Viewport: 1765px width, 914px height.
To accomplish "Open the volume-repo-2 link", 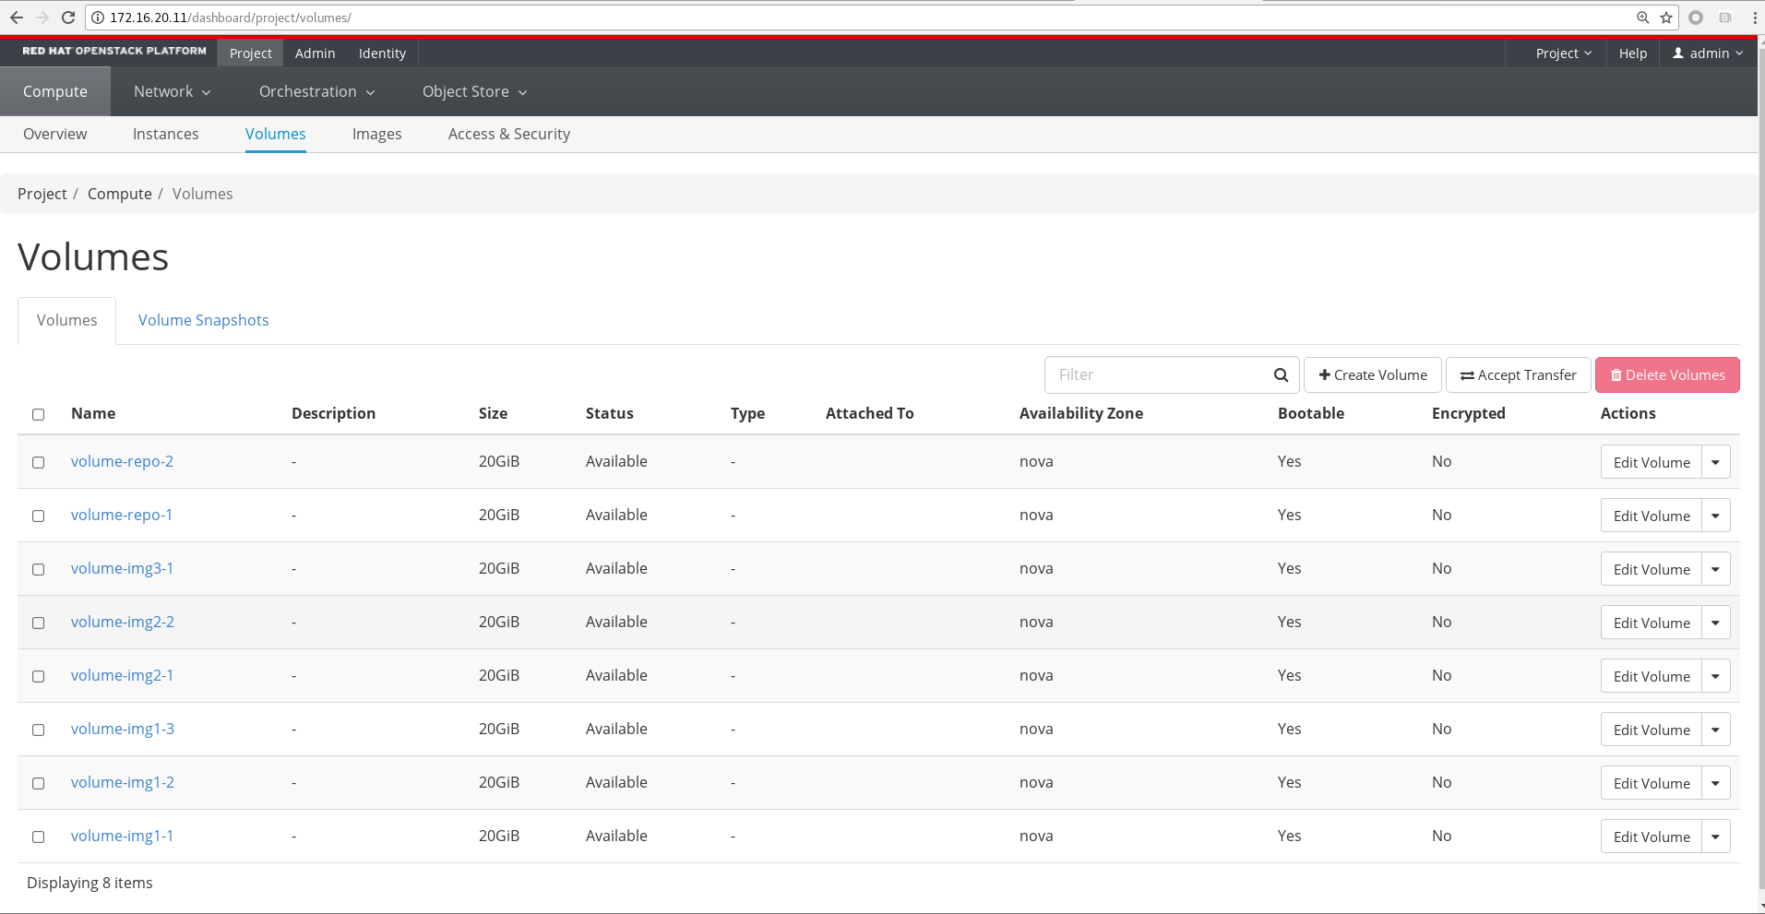I will coord(122,461).
